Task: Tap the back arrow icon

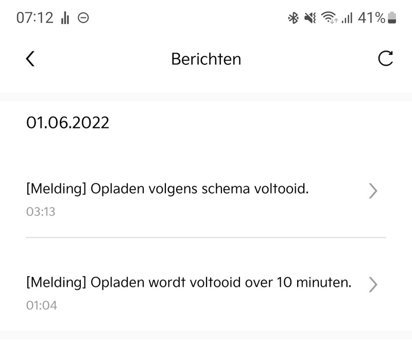Action: (x=30, y=59)
